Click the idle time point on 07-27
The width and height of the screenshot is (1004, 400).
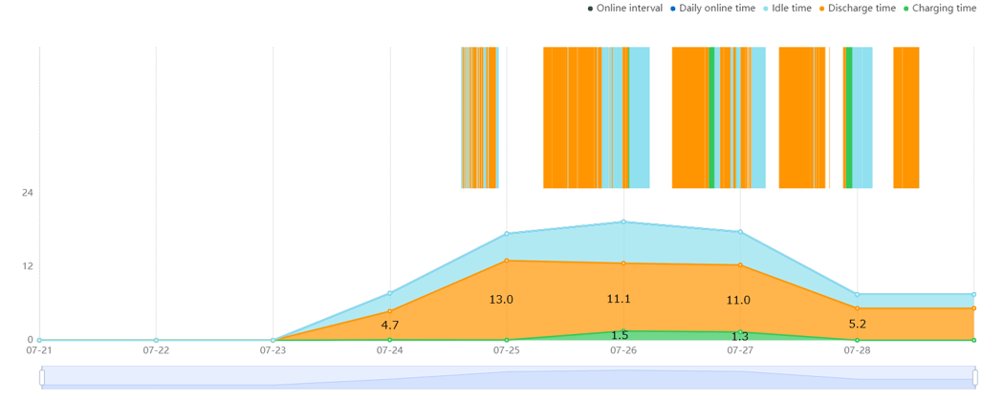click(740, 232)
